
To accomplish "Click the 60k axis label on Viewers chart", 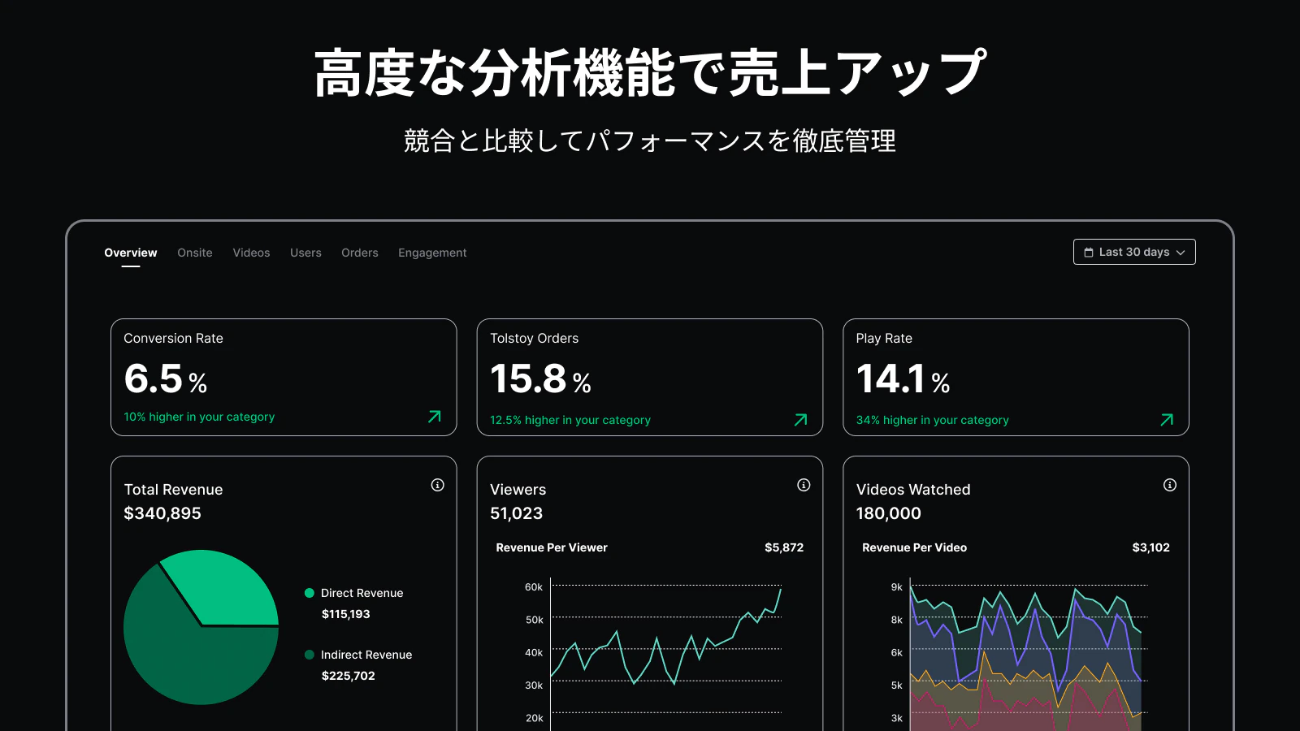I will point(534,587).
